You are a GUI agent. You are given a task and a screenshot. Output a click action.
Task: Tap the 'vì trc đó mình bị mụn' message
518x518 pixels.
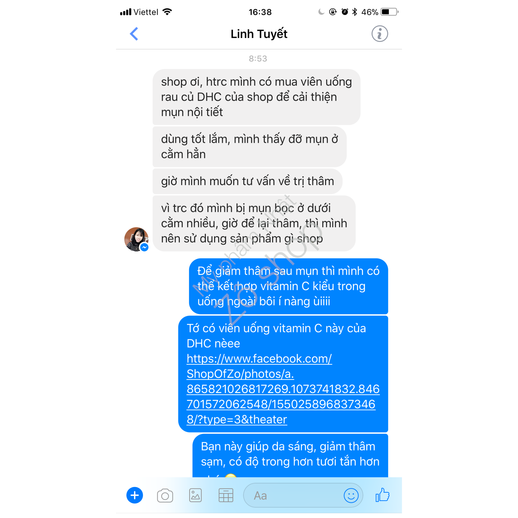[x=254, y=223]
